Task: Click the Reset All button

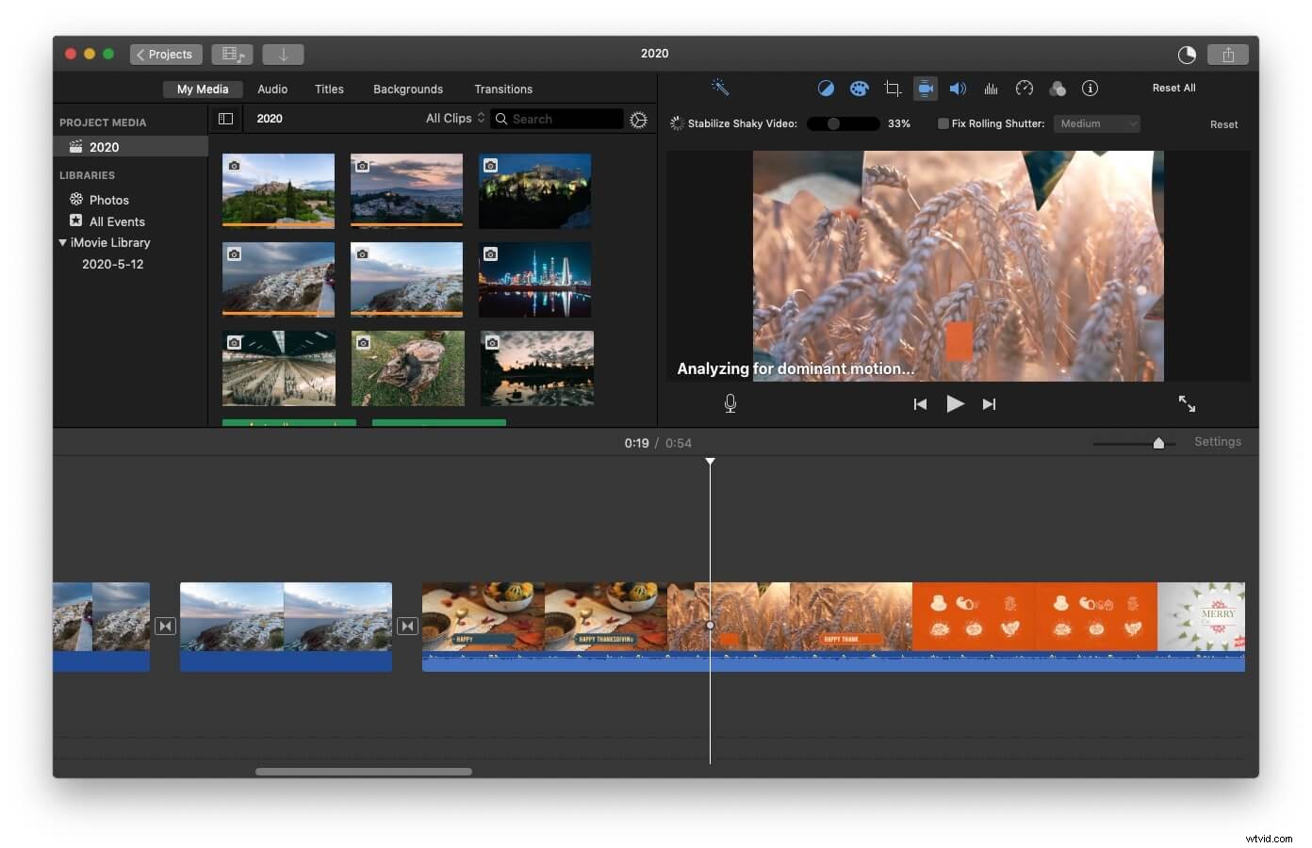Action: point(1173,87)
